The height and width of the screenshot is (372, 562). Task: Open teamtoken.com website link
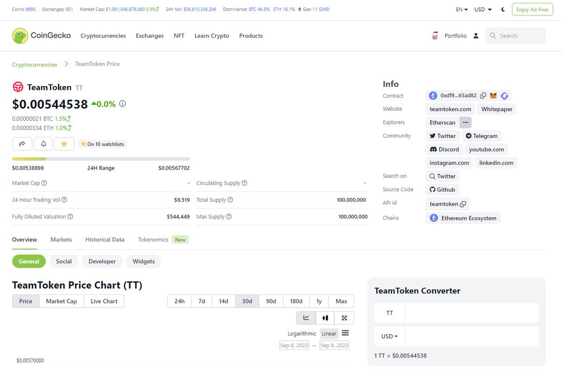coord(451,109)
